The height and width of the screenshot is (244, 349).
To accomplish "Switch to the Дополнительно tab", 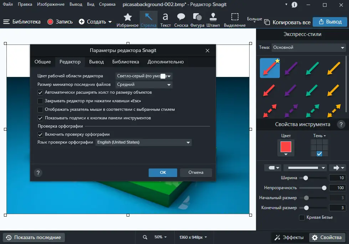I will (166, 62).
